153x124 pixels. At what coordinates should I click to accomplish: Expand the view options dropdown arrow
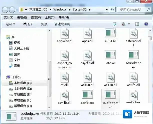pyautogui.click(x=129, y=24)
